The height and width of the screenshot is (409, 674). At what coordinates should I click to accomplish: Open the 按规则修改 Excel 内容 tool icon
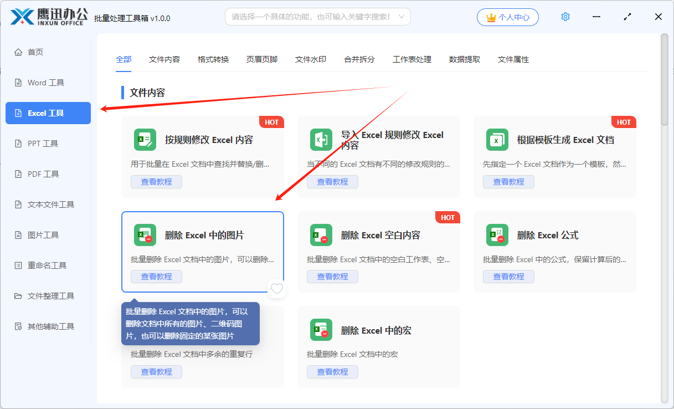[x=145, y=140]
